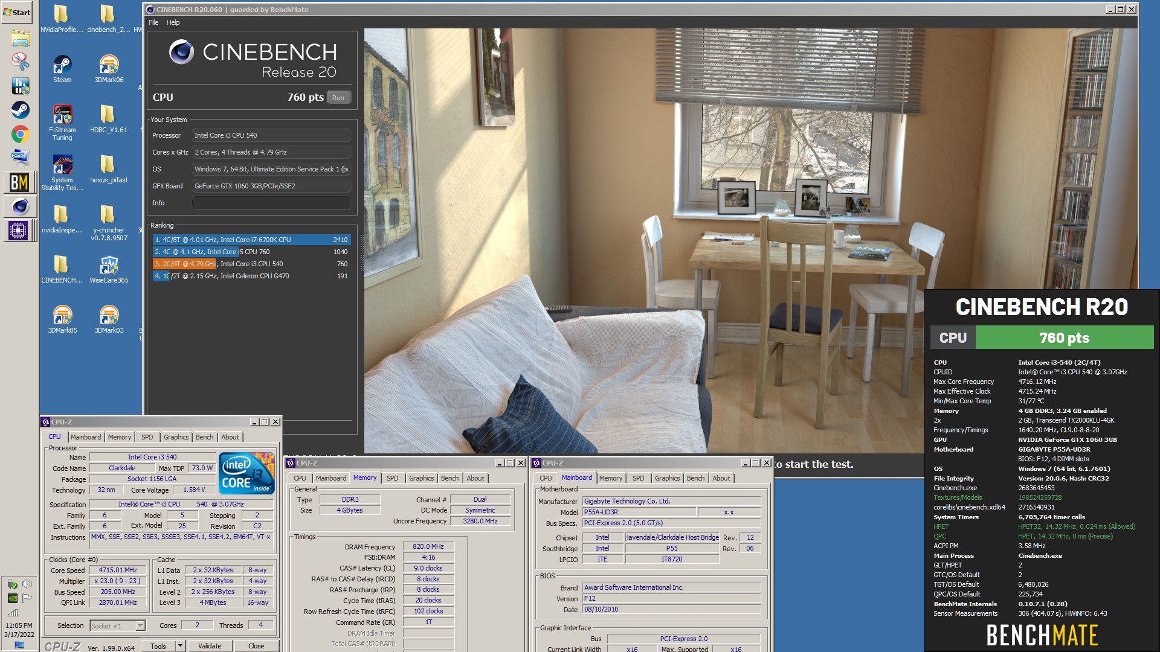
Task: Run the Cinebench CPU test
Action: click(x=338, y=98)
